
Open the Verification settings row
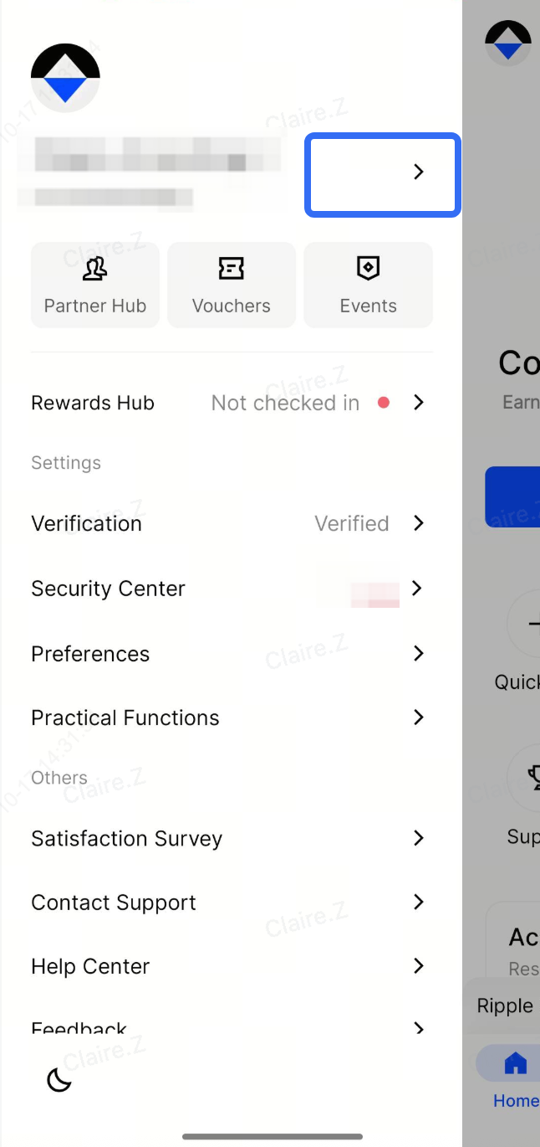87,523
